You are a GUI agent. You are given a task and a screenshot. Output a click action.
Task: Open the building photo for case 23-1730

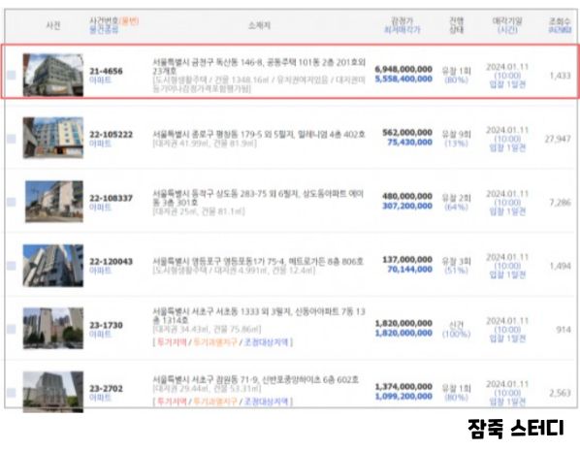click(x=53, y=329)
